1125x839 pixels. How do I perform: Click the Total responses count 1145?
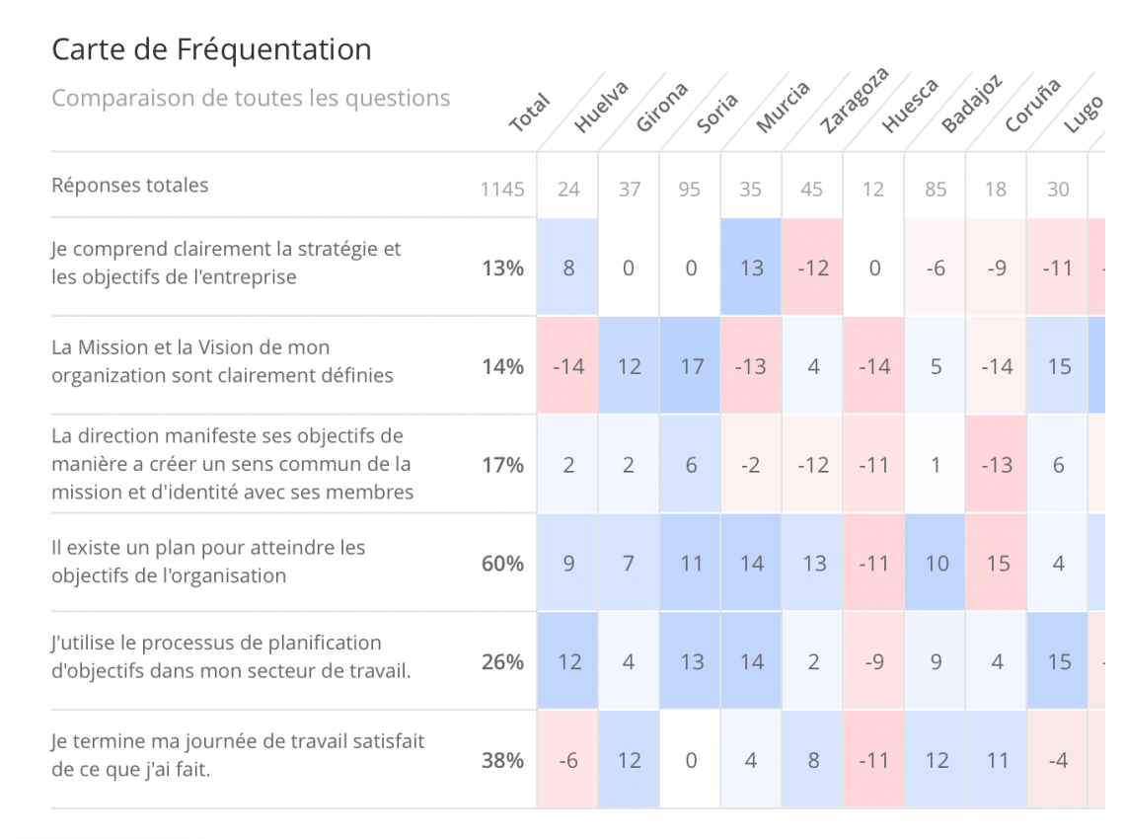[x=502, y=189]
